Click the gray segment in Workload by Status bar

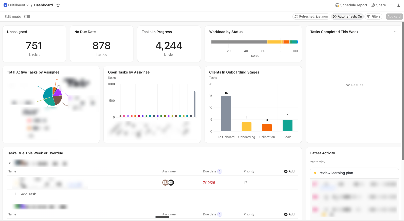click(239, 42)
